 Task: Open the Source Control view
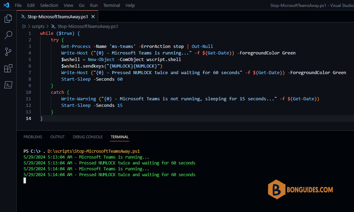coord(8,52)
